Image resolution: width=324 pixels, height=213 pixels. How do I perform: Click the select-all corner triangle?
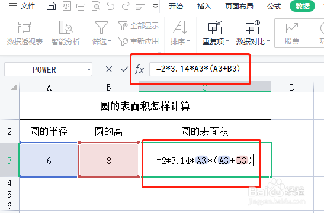click(x=14, y=88)
